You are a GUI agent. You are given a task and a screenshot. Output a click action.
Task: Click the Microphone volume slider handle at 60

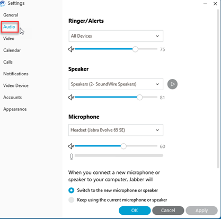(123, 146)
